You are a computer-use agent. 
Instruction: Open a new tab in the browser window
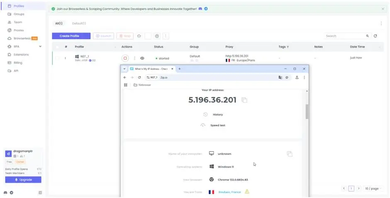[x=180, y=69]
